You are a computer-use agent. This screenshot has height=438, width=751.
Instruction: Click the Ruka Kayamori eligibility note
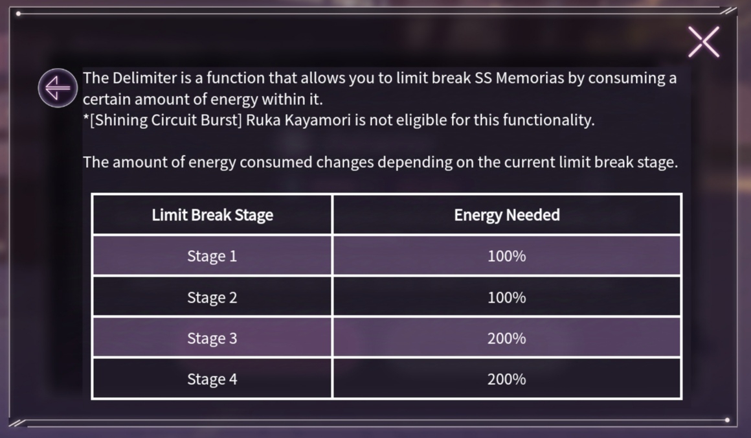click(339, 120)
